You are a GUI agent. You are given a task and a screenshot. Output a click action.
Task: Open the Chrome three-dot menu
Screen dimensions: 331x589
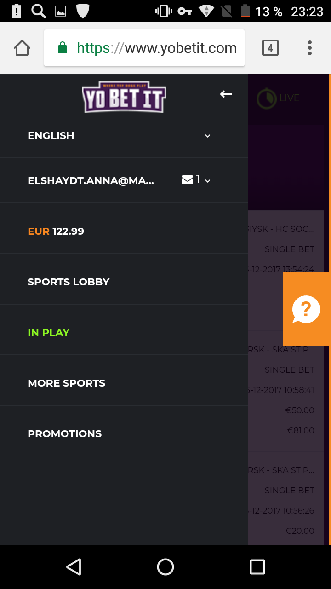pyautogui.click(x=309, y=48)
